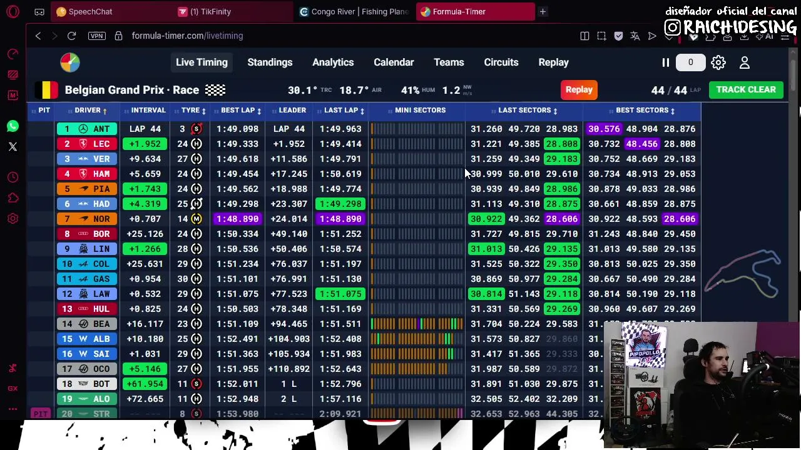Open sidebar settings gear
801x450 pixels.
click(13, 219)
